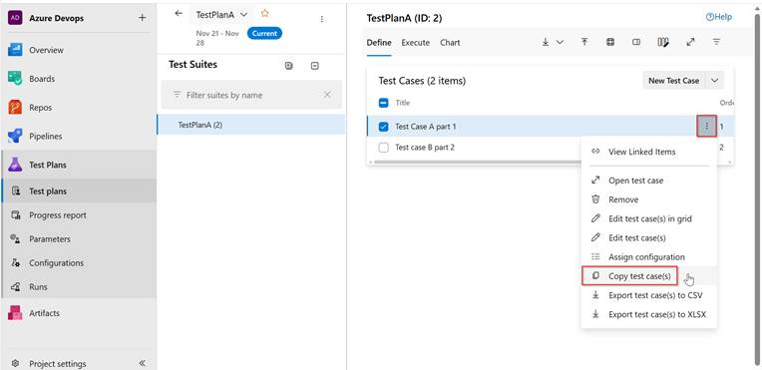762x370 pixels.
Task: Expand the import options dropdown arrow
Action: [x=560, y=42]
